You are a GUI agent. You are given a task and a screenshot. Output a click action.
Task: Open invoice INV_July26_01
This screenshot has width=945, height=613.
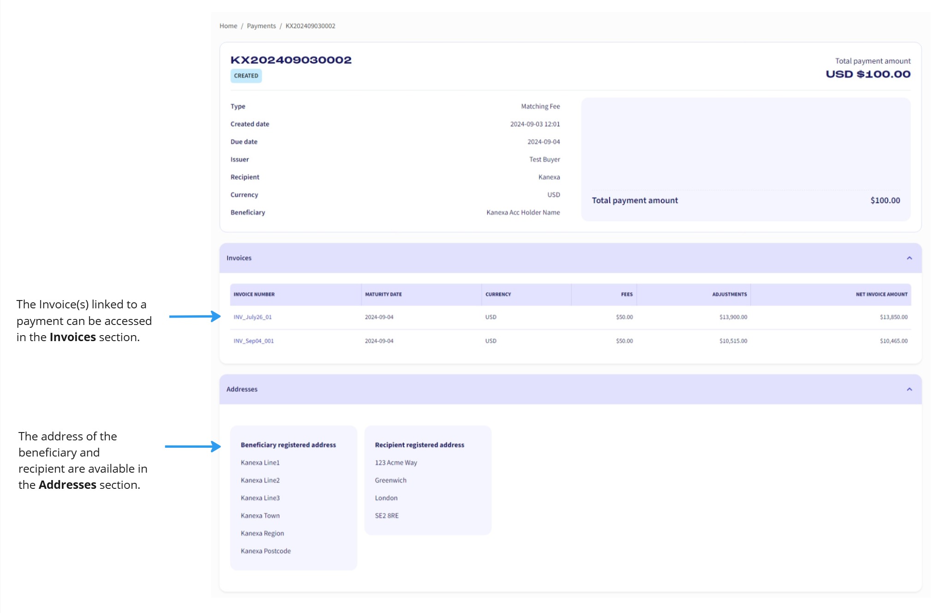(x=253, y=317)
